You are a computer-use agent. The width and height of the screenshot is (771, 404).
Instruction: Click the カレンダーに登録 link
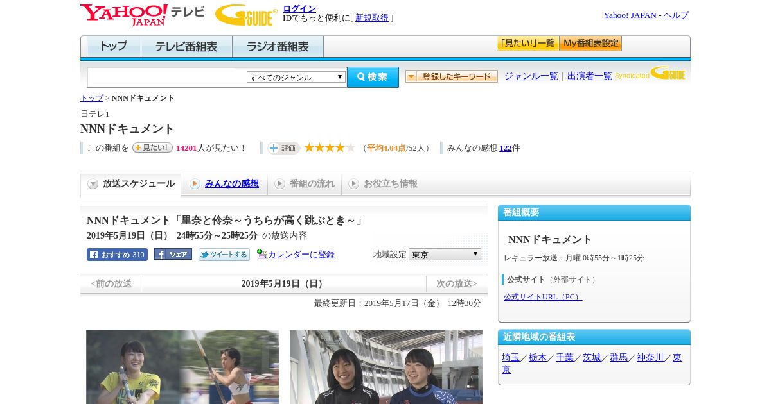click(301, 255)
